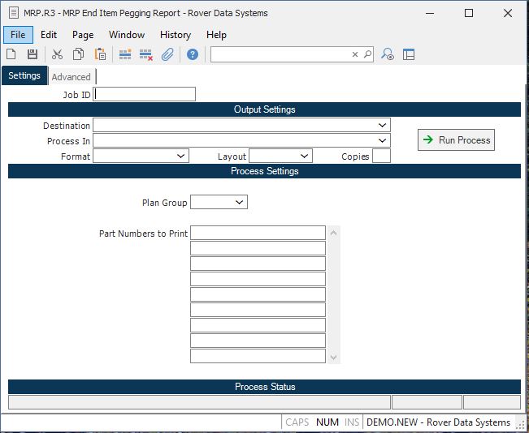The width and height of the screenshot is (529, 433).
Task: Switch to the Advanced tab
Action: click(x=71, y=77)
